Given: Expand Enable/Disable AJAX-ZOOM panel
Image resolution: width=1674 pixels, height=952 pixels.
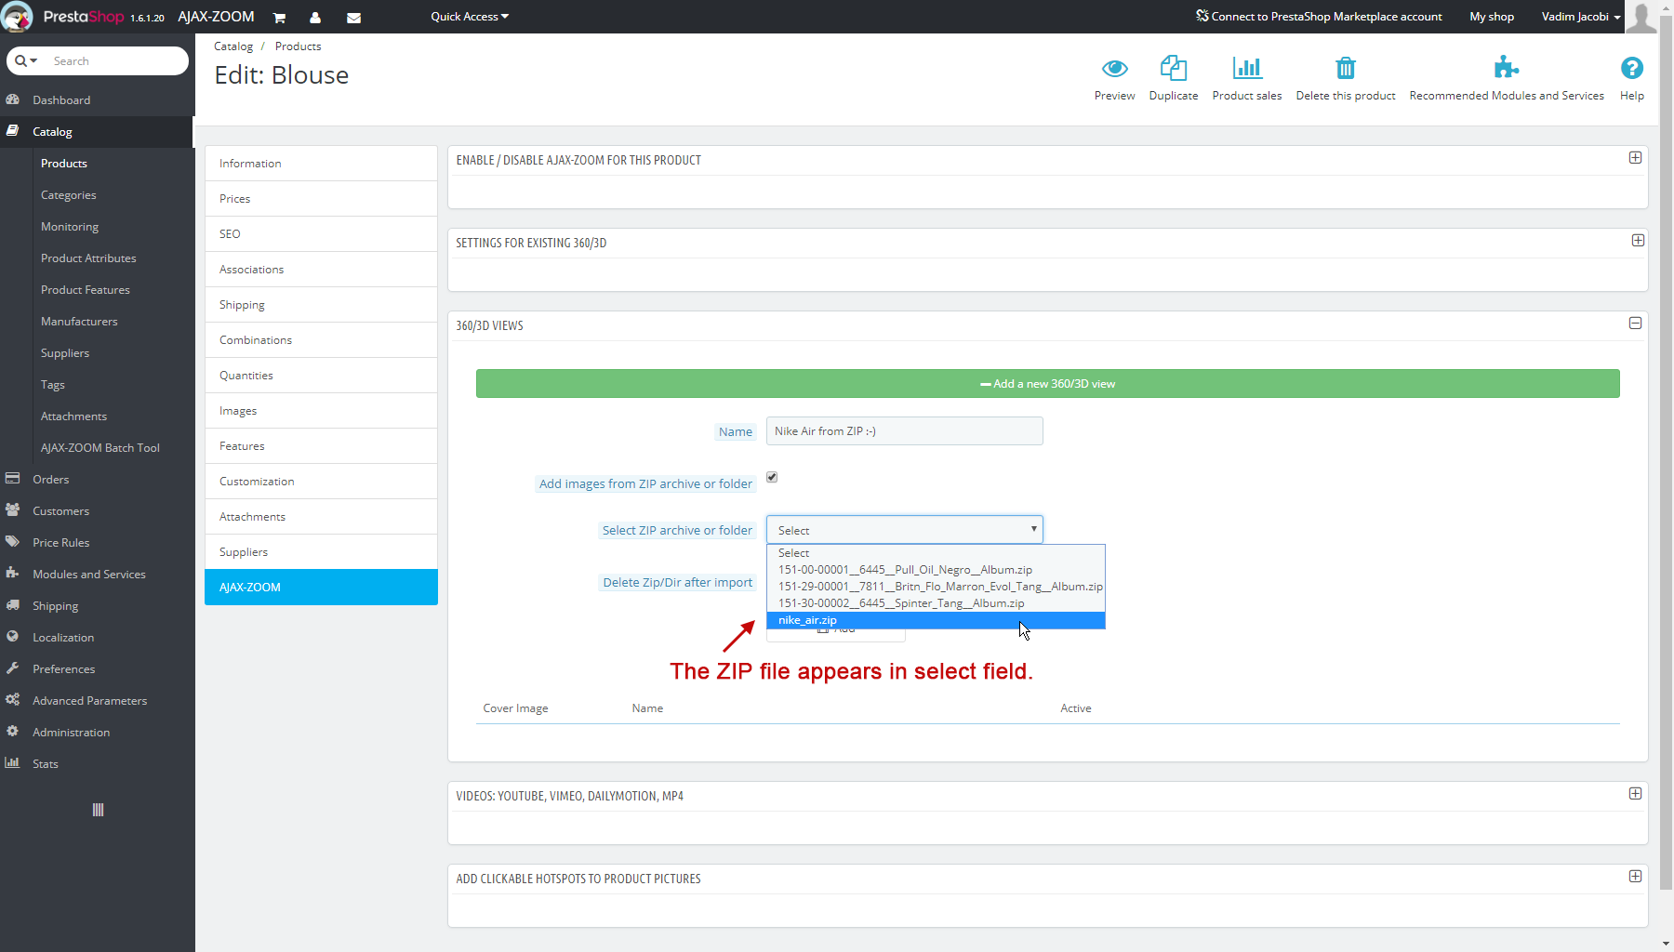Looking at the screenshot, I should coord(1635,158).
